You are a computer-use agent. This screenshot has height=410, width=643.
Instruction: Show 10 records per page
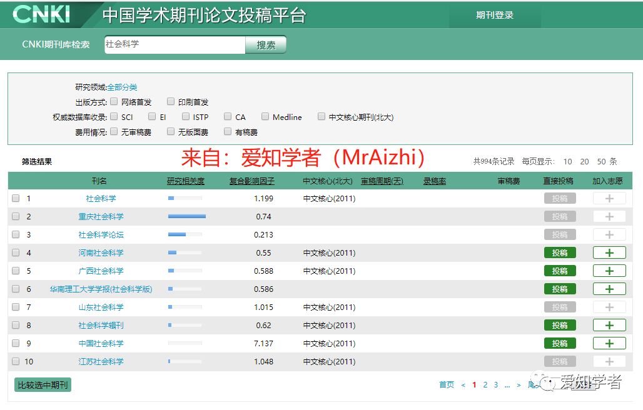tap(567, 161)
